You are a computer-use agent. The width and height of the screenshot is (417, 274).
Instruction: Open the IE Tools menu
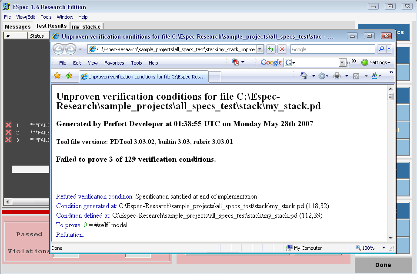pyautogui.click(x=137, y=63)
